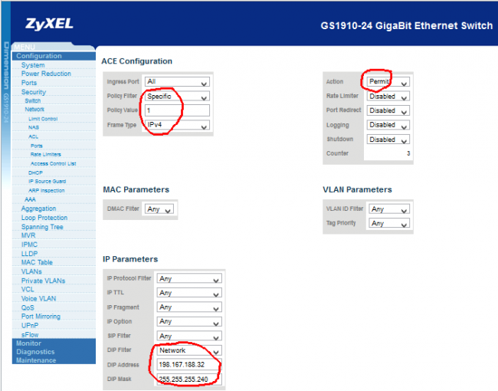Open the Shutdown dropdown
This screenshot has width=498, height=391.
388,140
